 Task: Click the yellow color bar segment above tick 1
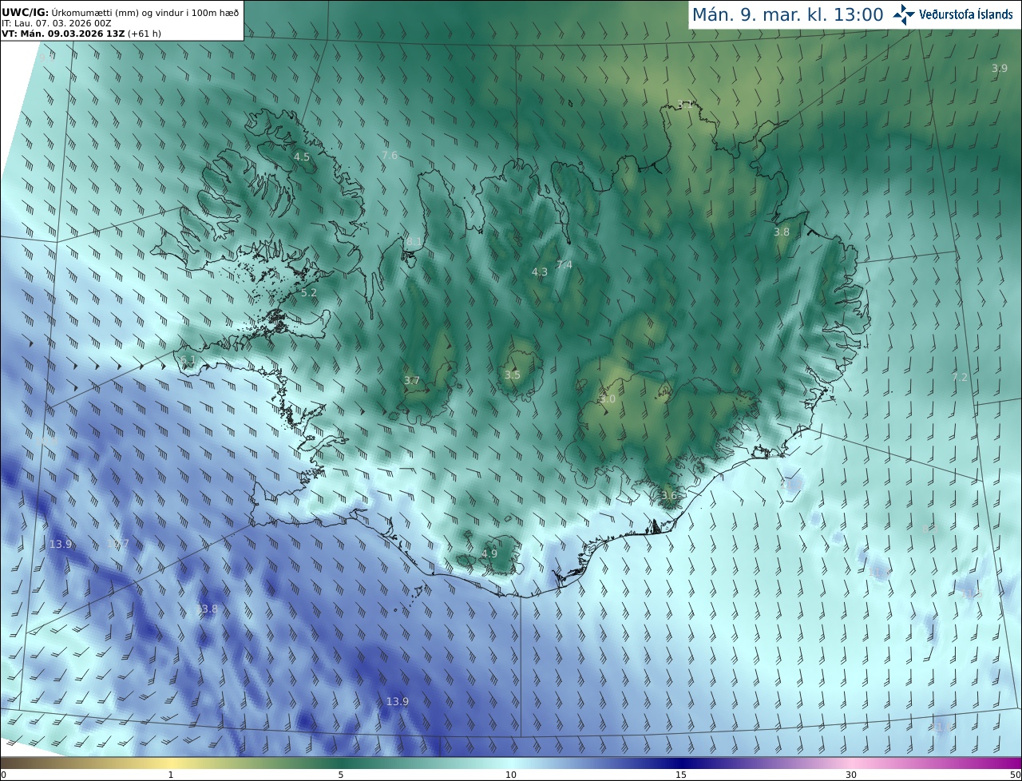[170, 763]
